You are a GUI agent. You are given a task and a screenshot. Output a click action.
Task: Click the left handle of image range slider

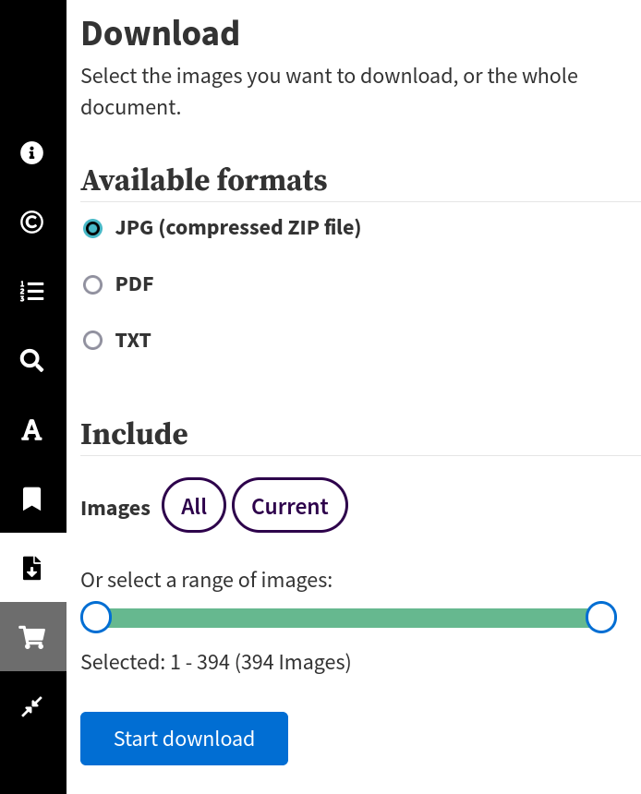click(x=96, y=618)
